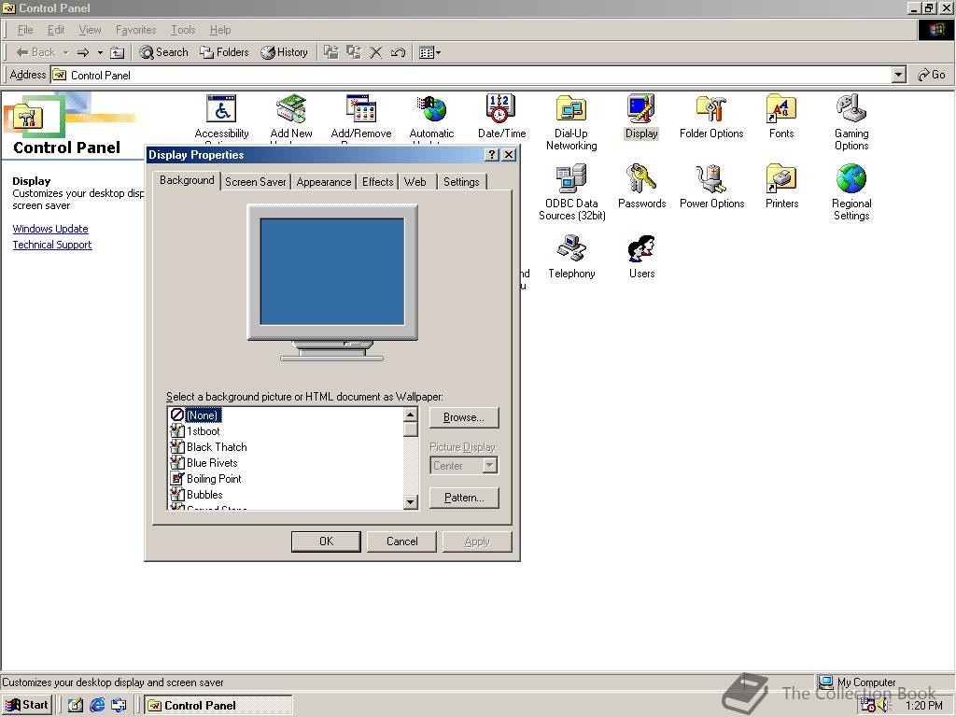956x717 pixels.
Task: Click the History toolbar button
Action: coord(284,52)
